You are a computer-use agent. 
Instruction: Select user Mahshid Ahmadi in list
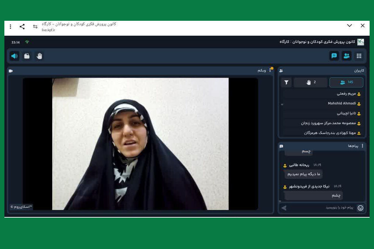click(342, 104)
